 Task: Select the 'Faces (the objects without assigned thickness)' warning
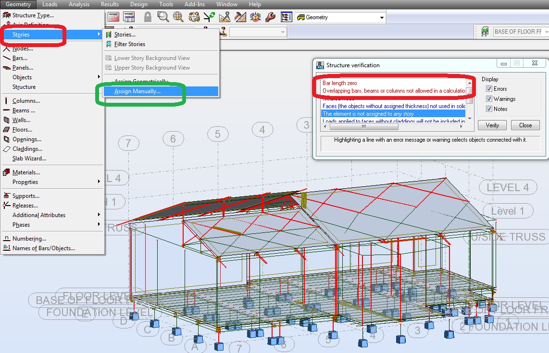coord(394,106)
